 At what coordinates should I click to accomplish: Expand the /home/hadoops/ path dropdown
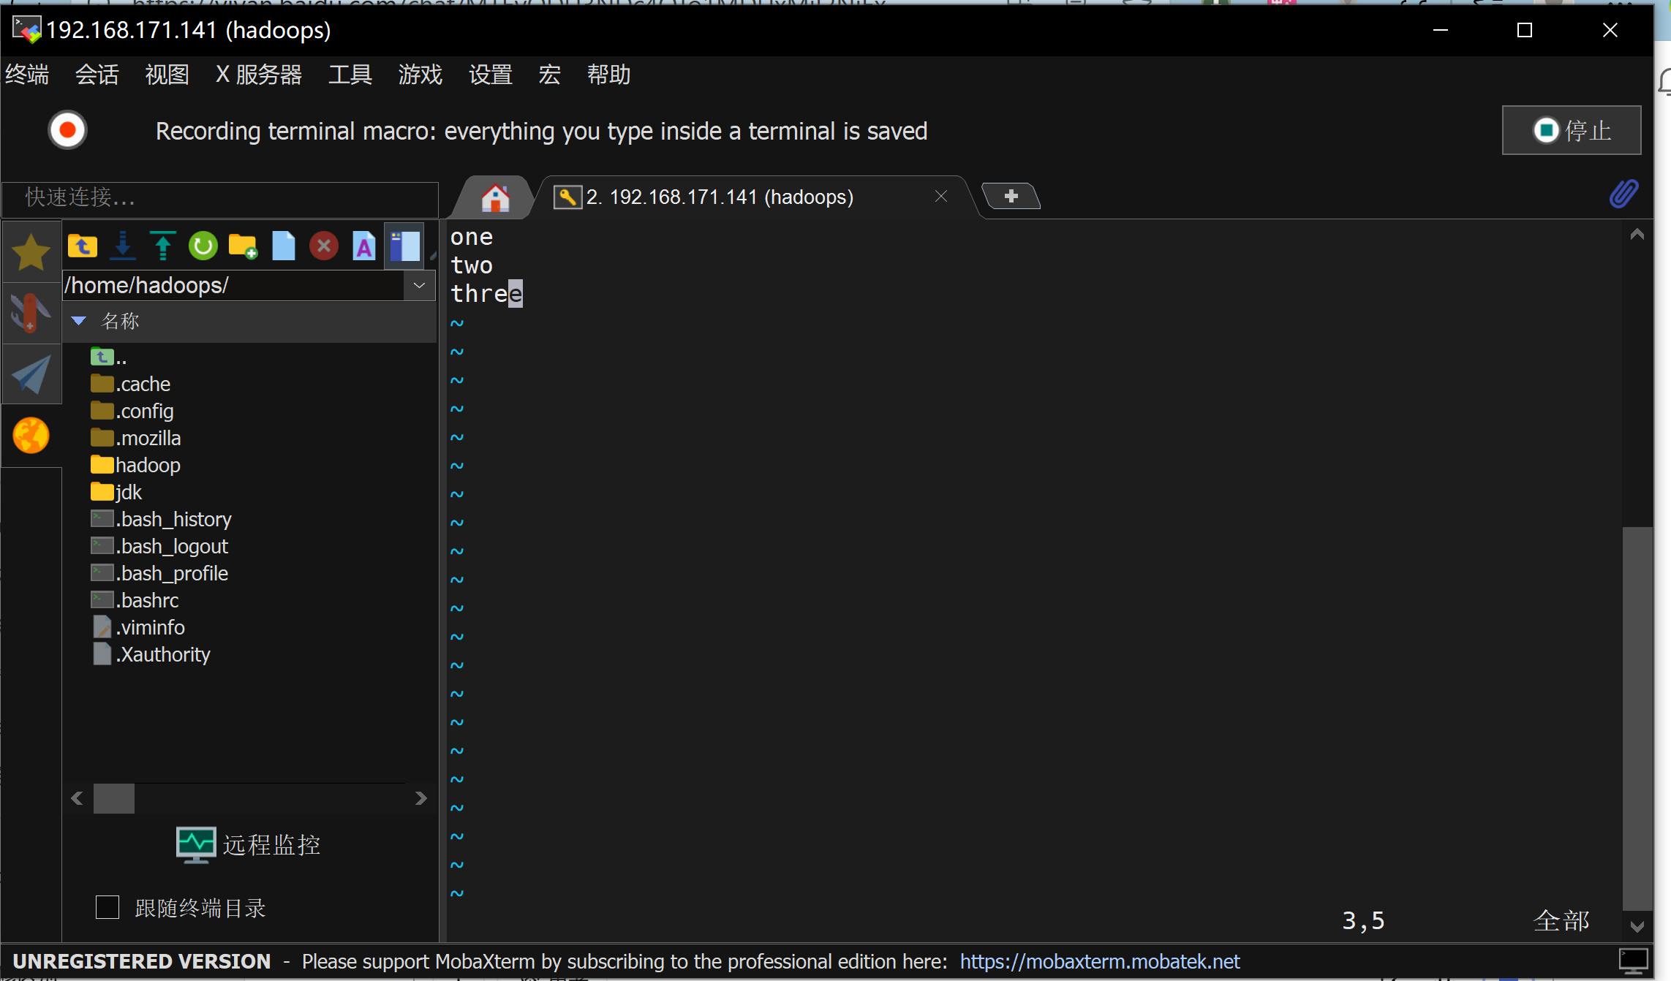click(x=420, y=285)
